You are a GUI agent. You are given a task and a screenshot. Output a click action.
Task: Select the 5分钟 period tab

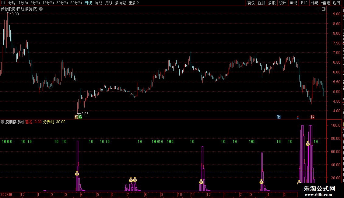pyautogui.click(x=35, y=3)
